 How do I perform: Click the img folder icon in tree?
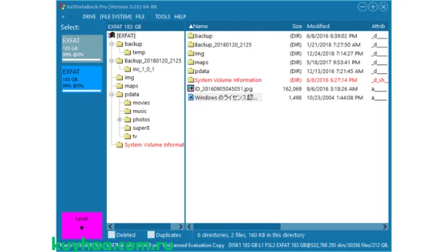(120, 77)
